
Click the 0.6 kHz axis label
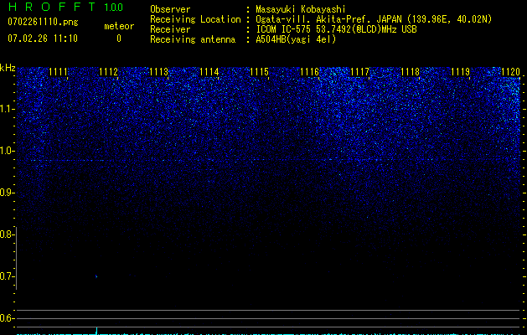[x=7, y=318]
